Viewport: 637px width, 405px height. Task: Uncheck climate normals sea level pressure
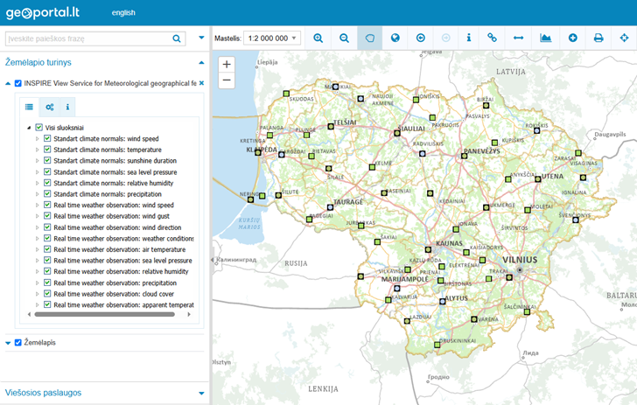click(47, 171)
